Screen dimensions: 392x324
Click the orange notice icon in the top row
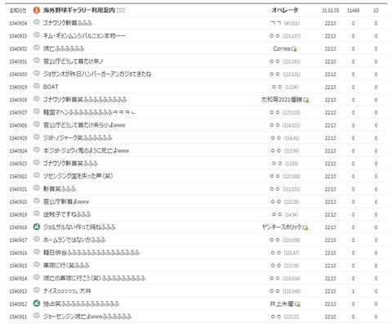[x=37, y=11]
